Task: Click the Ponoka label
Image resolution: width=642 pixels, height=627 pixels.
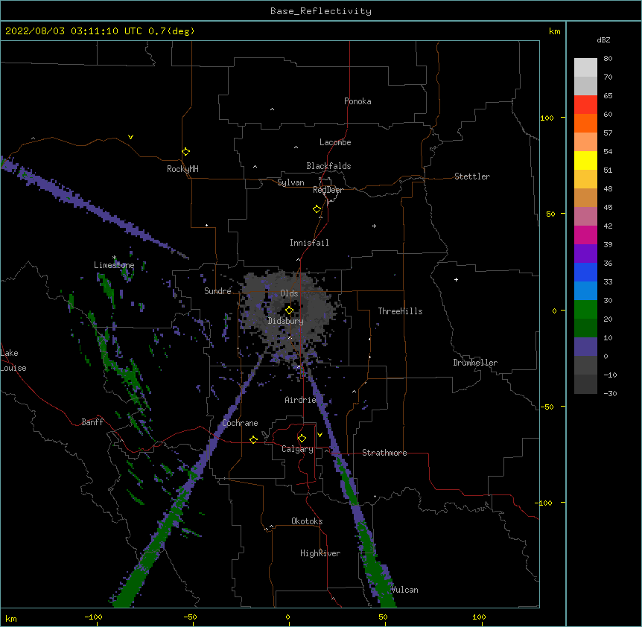Action: click(357, 101)
